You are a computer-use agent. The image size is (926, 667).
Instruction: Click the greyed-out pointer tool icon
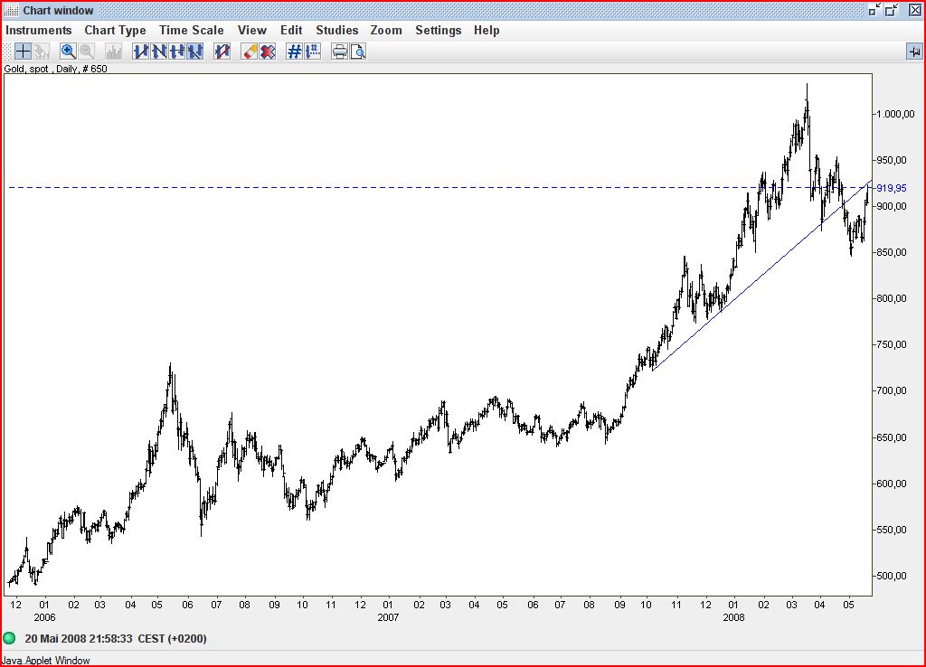click(x=41, y=52)
